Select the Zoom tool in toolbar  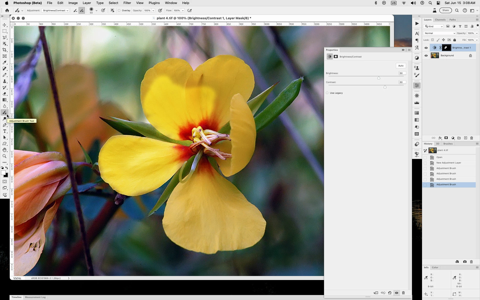[4, 156]
